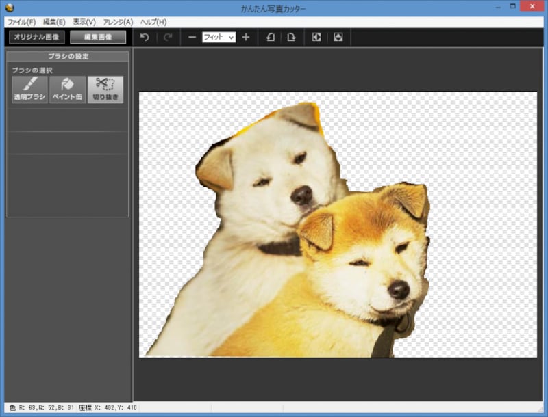Undo the last edit
The width and height of the screenshot is (548, 417).
[145, 38]
